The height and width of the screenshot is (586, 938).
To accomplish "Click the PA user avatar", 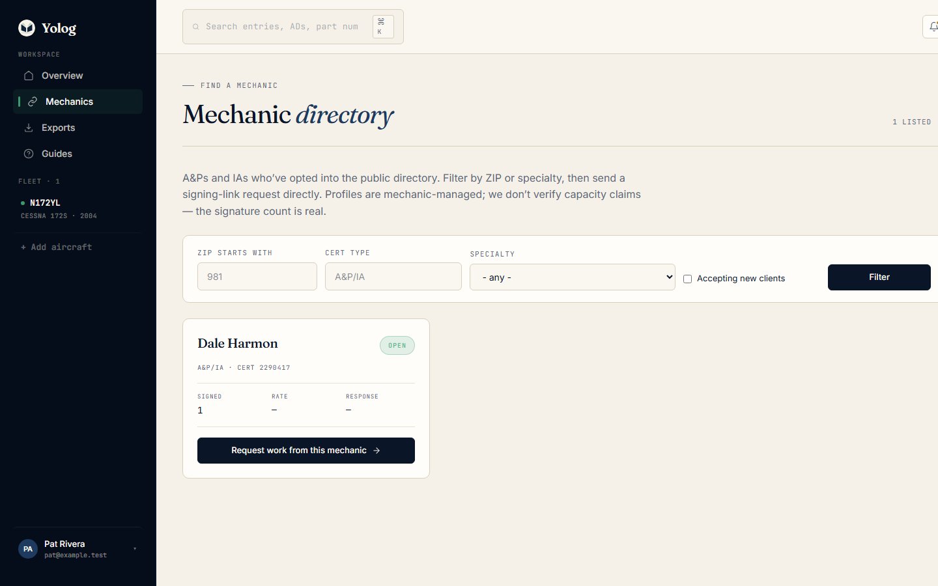I will (x=28, y=549).
